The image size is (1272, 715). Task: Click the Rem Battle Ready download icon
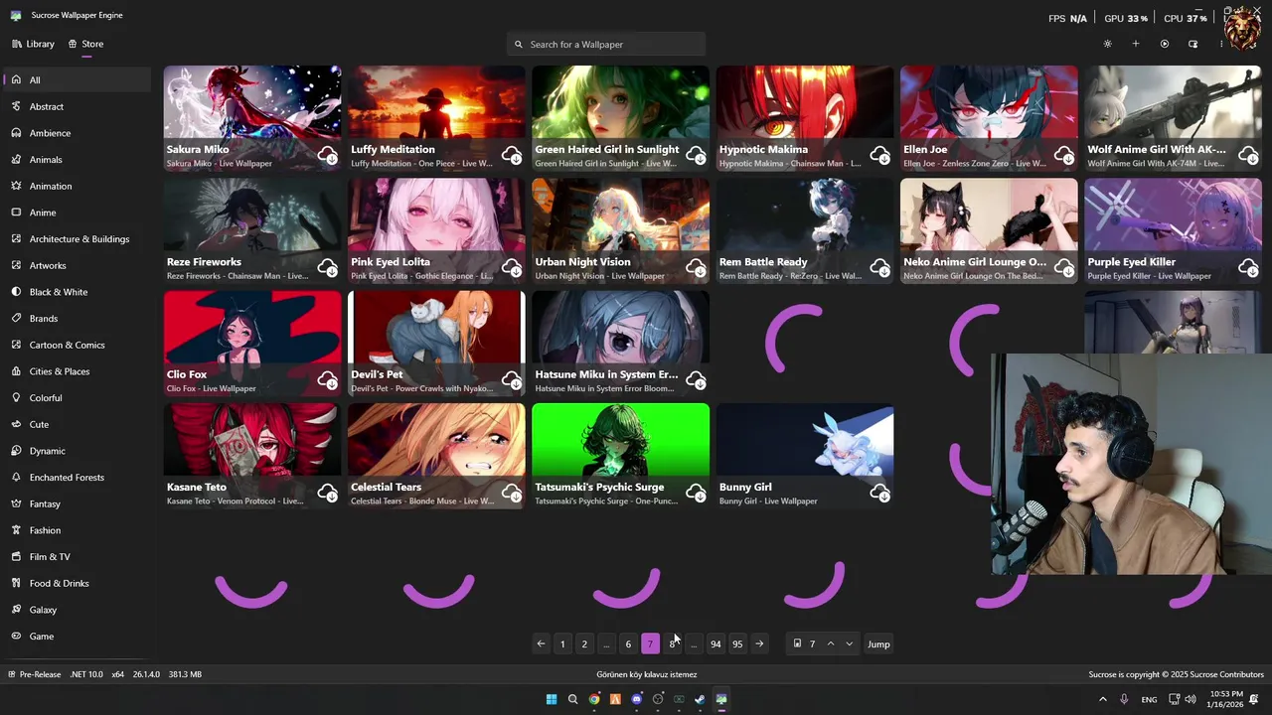(x=879, y=267)
